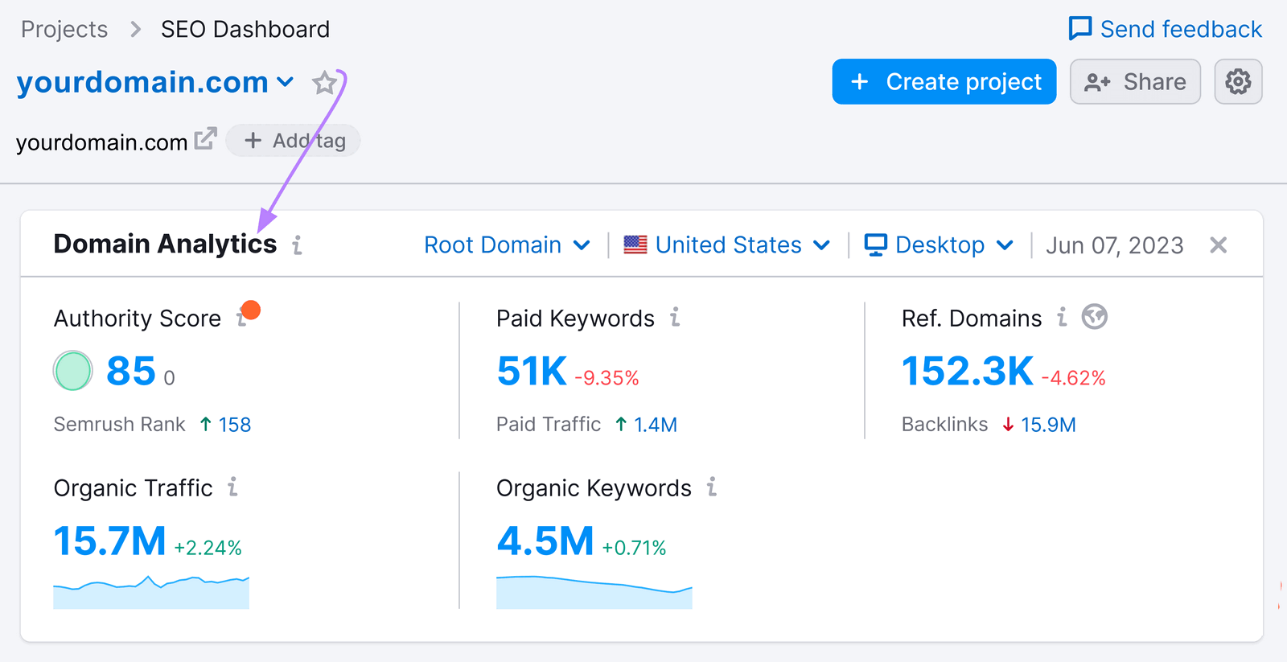Show info for Organic Traffic
Screen dimensions: 1287x662
(x=232, y=487)
